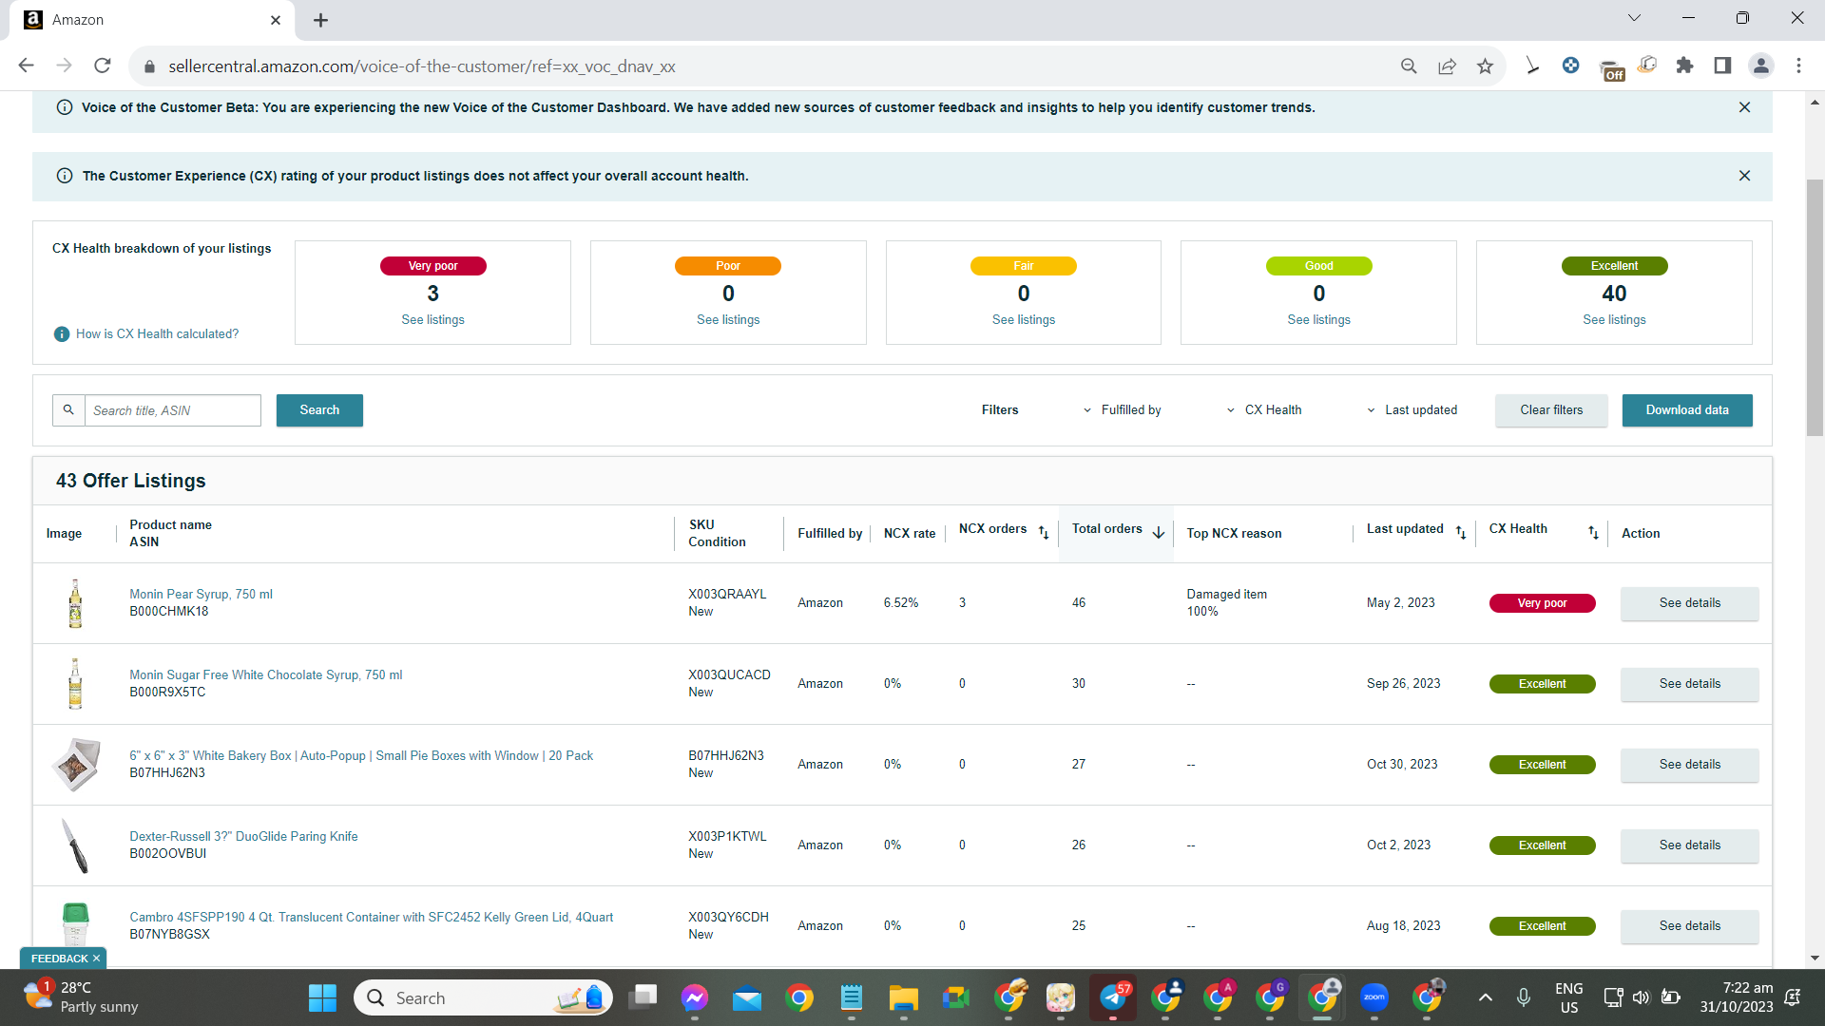This screenshot has width=1825, height=1026.
Task: Click the page vertical scrollbar
Action: 1815,307
